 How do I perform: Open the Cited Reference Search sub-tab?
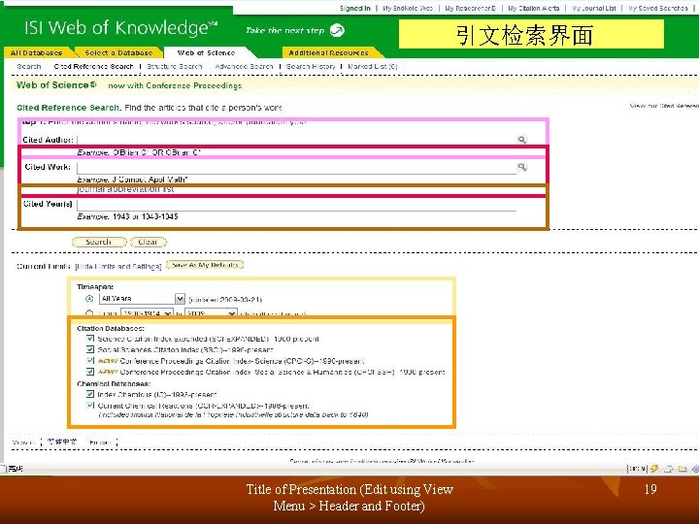(93, 66)
